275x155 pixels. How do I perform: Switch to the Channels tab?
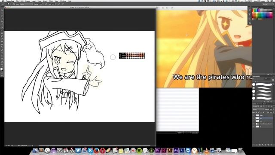pyautogui.click(x=260, y=104)
